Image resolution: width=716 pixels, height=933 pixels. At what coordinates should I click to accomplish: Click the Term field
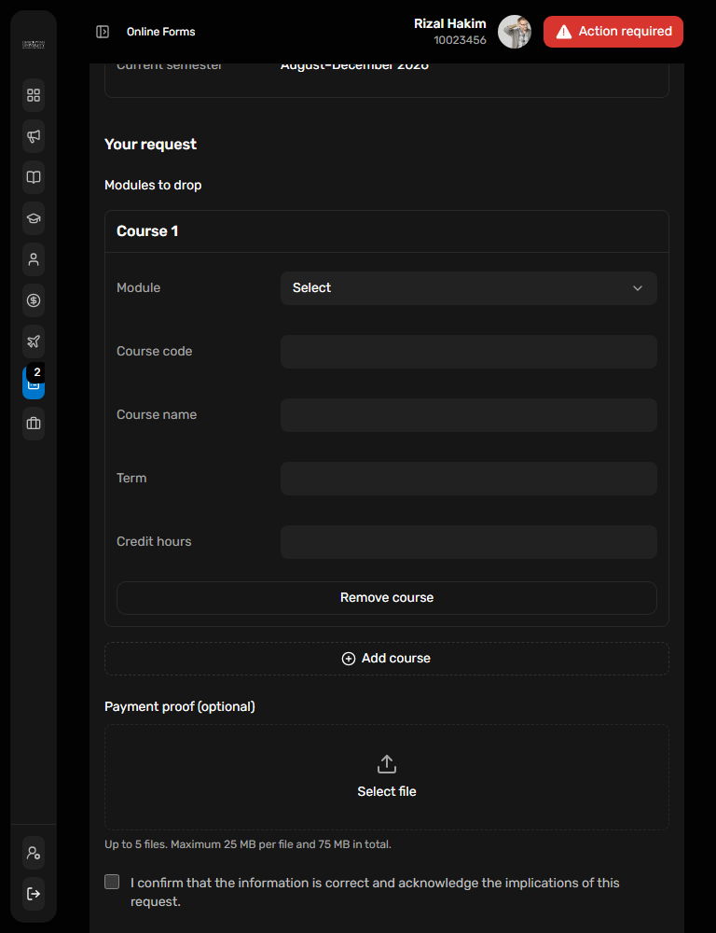(469, 479)
